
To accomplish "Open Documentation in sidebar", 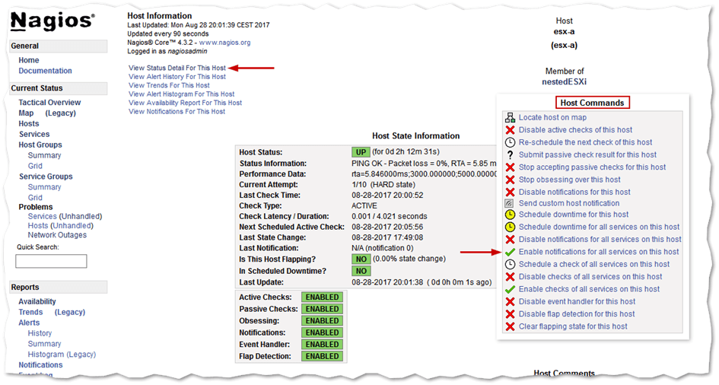I will point(46,71).
